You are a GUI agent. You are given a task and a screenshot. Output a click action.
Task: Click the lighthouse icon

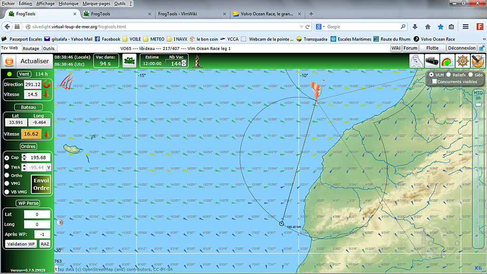click(197, 61)
